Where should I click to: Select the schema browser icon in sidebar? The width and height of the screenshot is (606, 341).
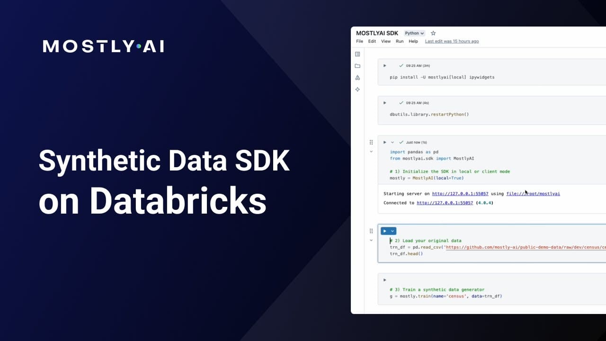pyautogui.click(x=357, y=77)
